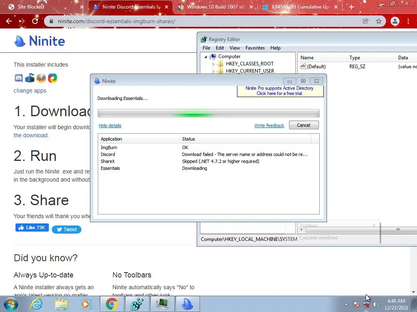Launch Internet Explorer from the taskbar
Screen dimensions: 417x312
[36, 304]
